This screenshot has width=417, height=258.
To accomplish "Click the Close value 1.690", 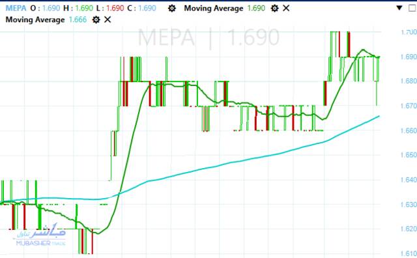I will click(x=147, y=8).
